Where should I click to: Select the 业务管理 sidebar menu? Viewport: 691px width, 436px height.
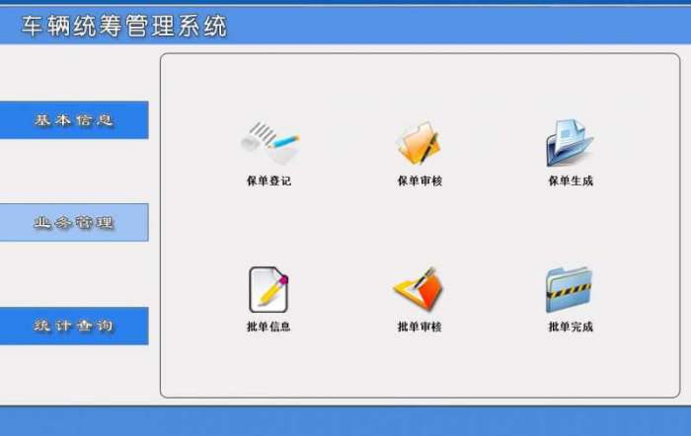click(74, 222)
